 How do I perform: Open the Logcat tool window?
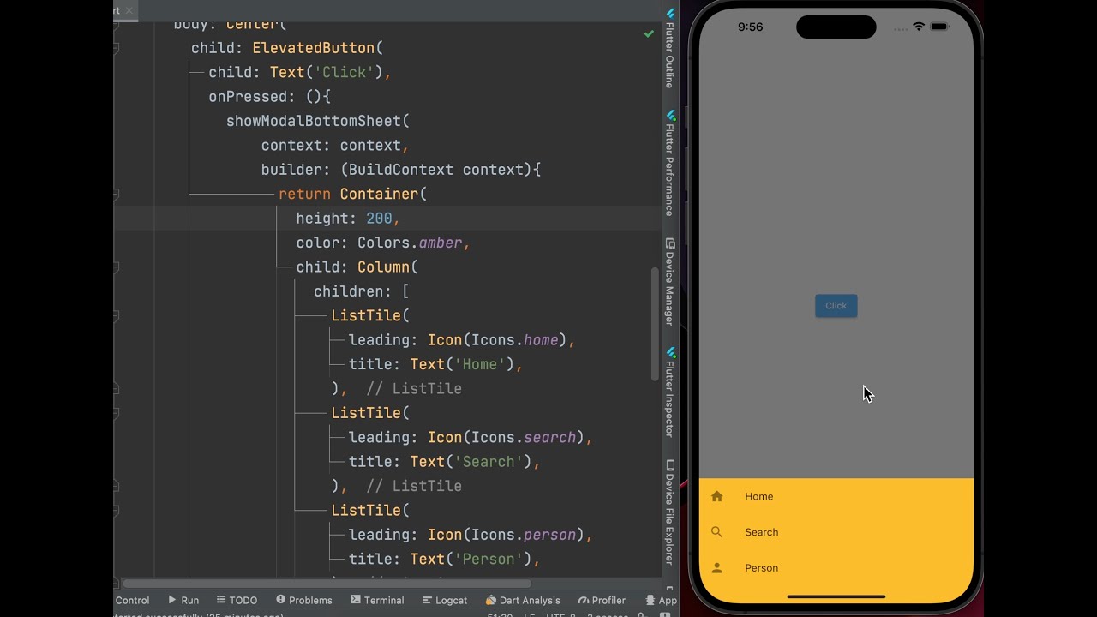444,600
